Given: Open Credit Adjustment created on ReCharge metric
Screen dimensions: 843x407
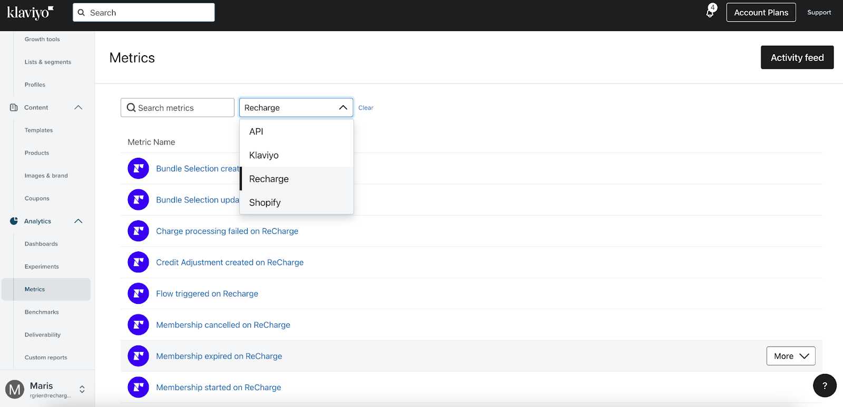Looking at the screenshot, I should tap(230, 262).
